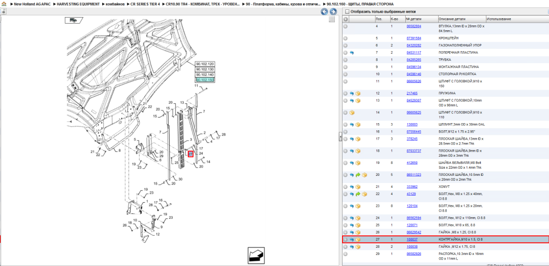The image size is (549, 266).
Task: Open part number 100037 link
Action: (x=412, y=240)
